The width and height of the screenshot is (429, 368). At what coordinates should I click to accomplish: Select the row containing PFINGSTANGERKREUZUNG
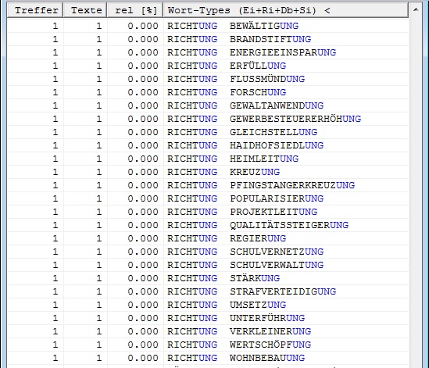point(208,185)
